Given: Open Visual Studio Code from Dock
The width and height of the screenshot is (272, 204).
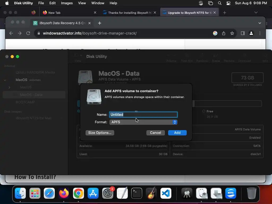Looking at the screenshot, I should (166, 193).
